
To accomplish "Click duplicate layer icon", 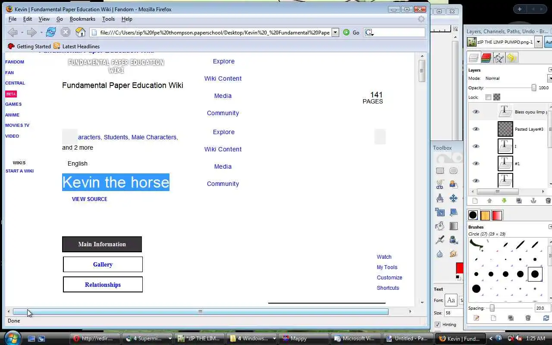I will [519, 201].
